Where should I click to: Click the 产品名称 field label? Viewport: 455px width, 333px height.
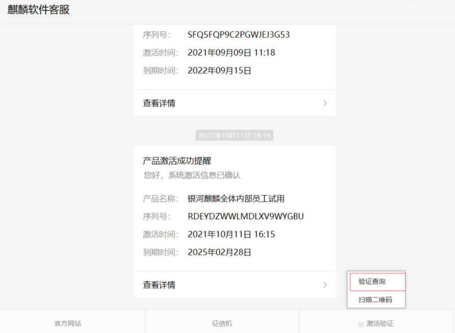pos(160,199)
